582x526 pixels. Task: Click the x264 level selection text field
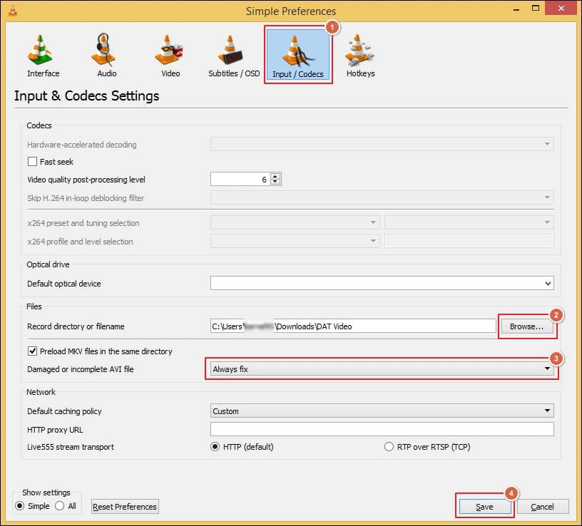click(469, 241)
